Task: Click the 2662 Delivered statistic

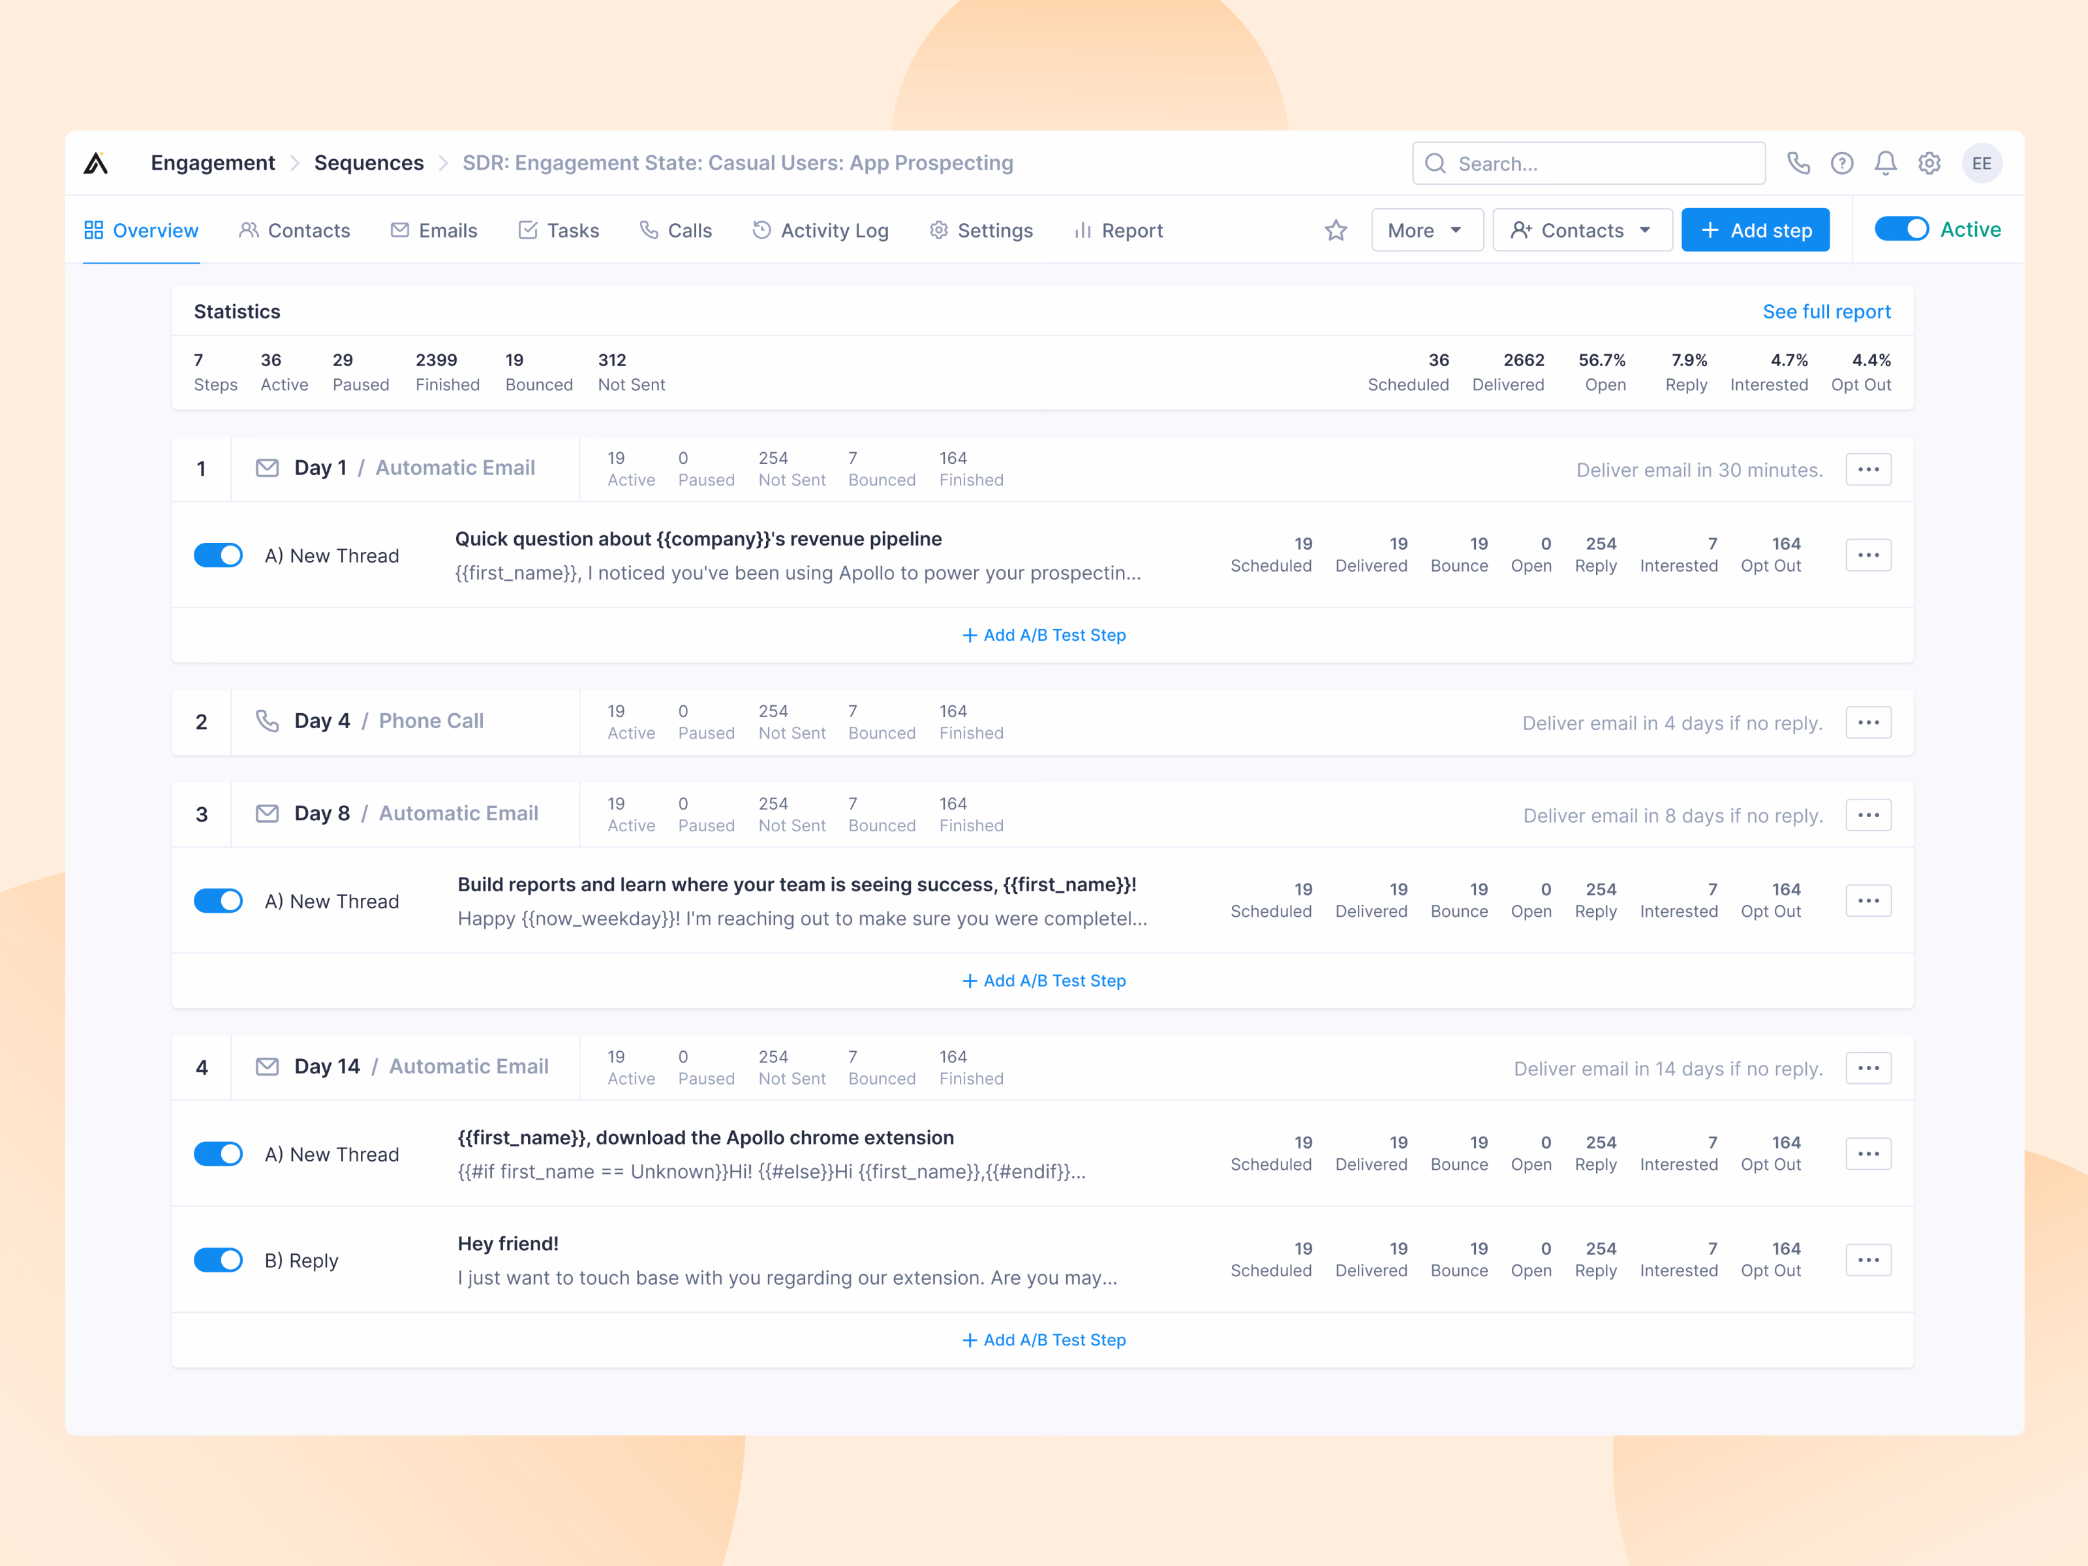Action: [1509, 372]
